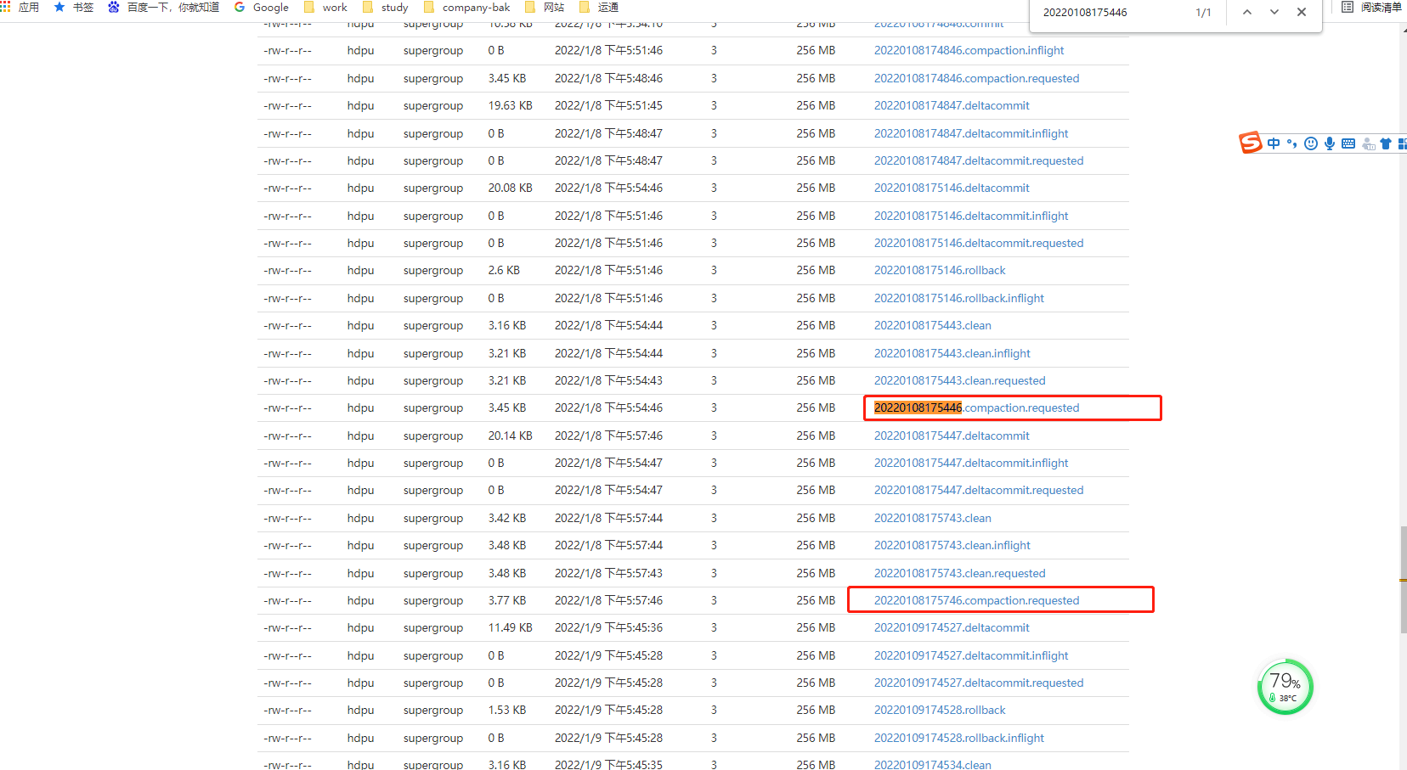Screen dimensions: 1407x770
Task: Open 20220108175743.clean.requested file
Action: coord(960,573)
